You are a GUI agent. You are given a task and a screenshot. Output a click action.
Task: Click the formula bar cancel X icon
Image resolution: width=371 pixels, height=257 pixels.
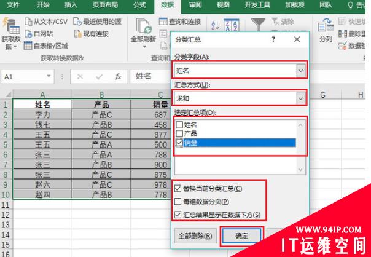point(80,76)
